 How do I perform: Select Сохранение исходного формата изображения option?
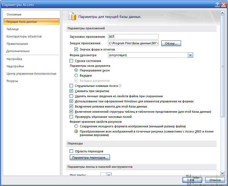click(76, 126)
